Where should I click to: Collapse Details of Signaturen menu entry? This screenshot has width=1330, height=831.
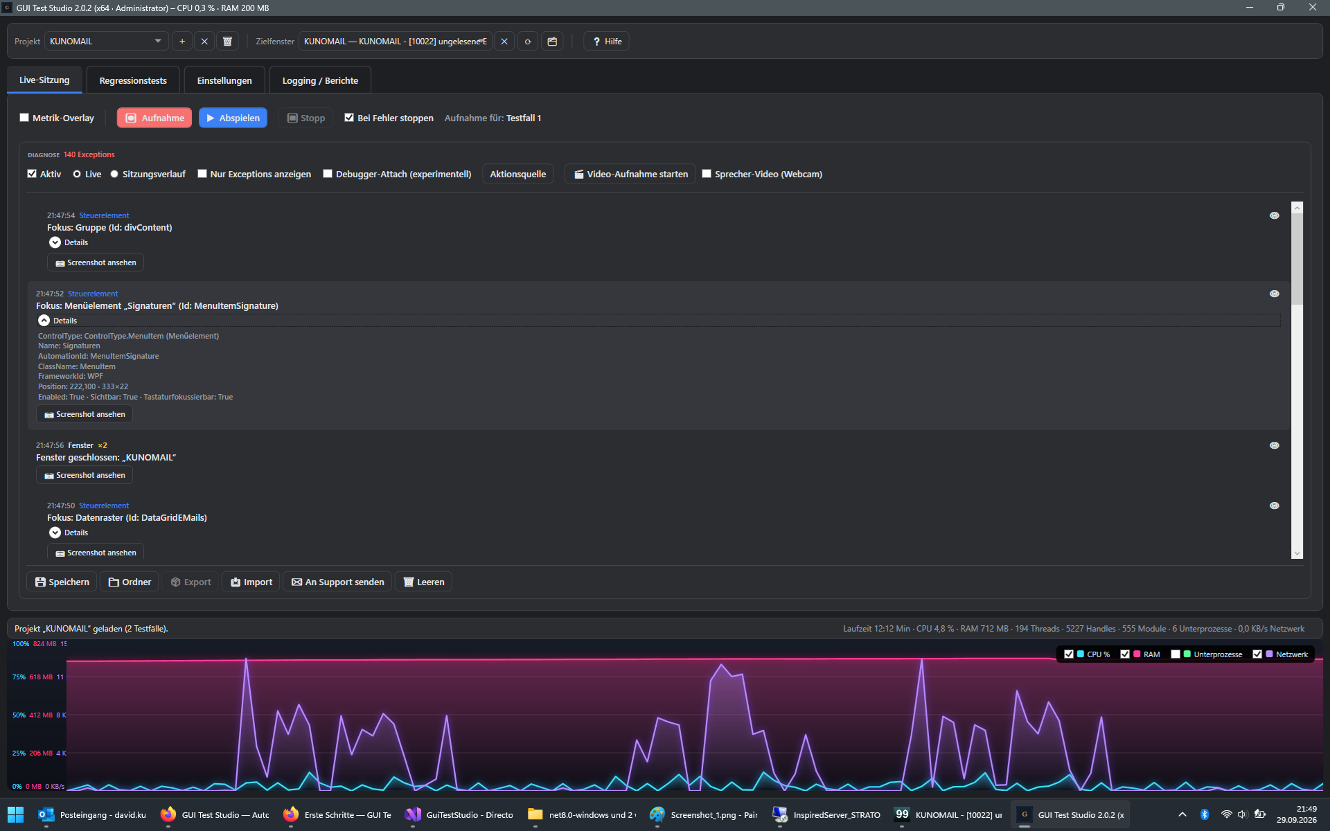pos(44,321)
